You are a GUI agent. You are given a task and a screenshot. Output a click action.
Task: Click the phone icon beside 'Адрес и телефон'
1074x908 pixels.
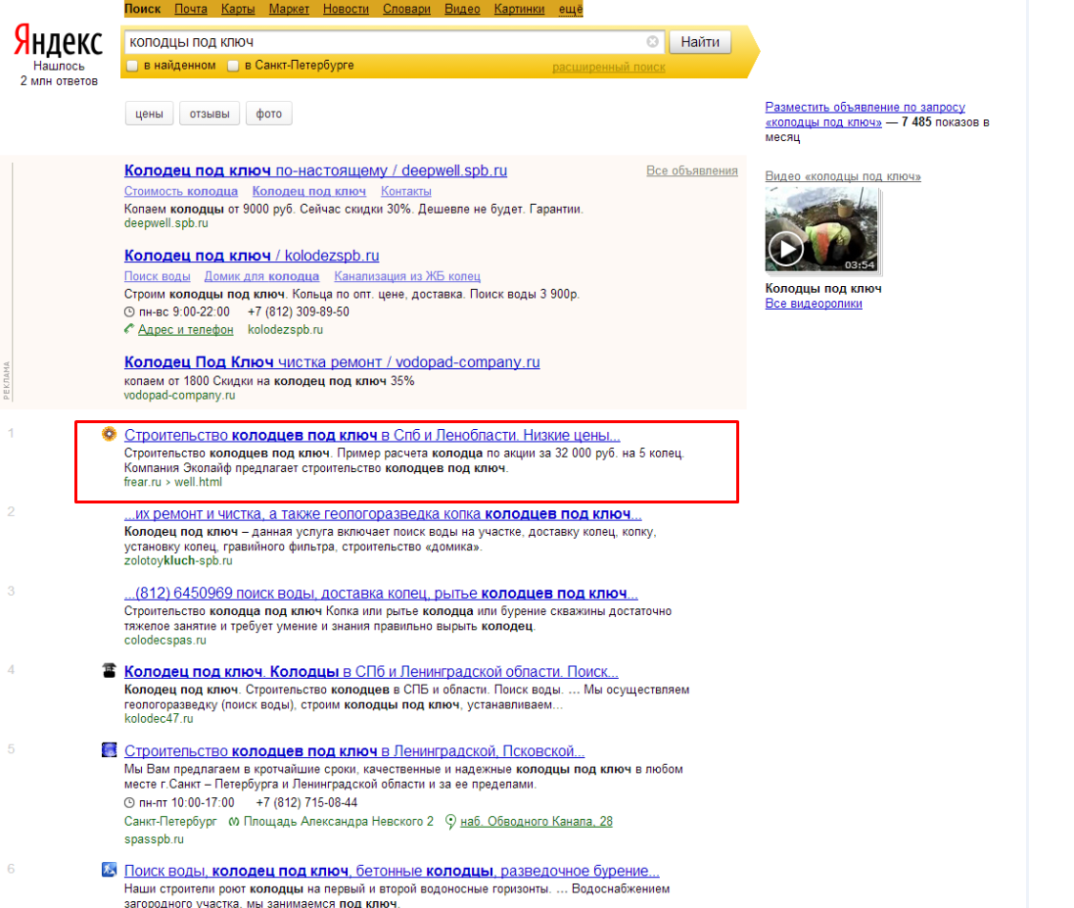click(x=129, y=329)
